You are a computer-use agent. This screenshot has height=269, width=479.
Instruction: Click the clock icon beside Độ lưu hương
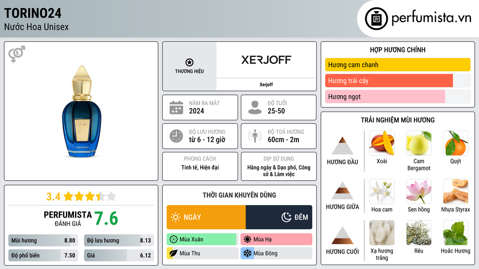point(176,136)
